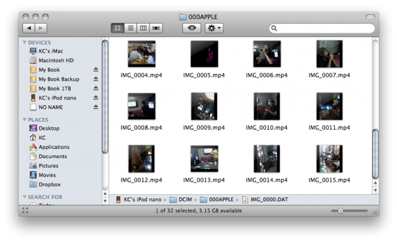Switch to Cover Flow view
This screenshot has height=242, width=397.
[x=156, y=28]
